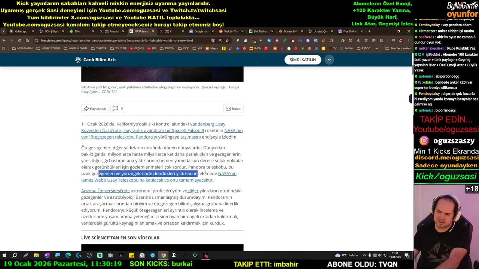Click the weather 0°C Bulutlu widget

pos(347,256)
